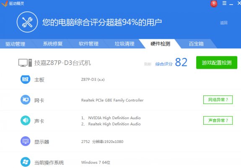The width and height of the screenshot is (241, 168).
Task: Click the 刷新 refresh link
Action: (x=148, y=64)
